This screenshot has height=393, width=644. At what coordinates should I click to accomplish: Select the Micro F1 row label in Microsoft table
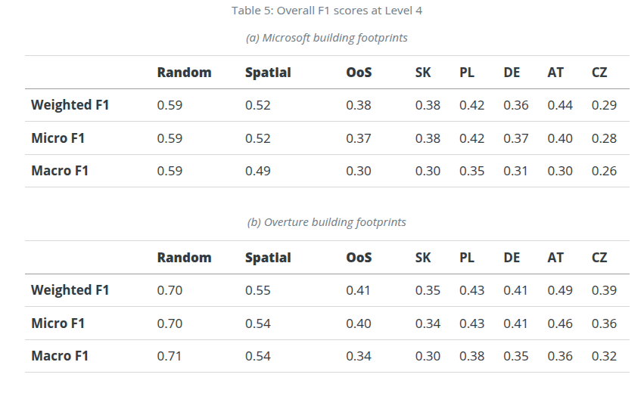58,138
